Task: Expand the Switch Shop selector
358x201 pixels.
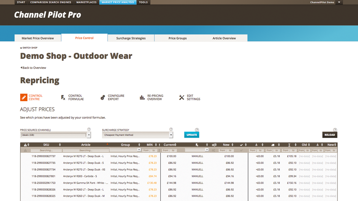Action: (29, 48)
